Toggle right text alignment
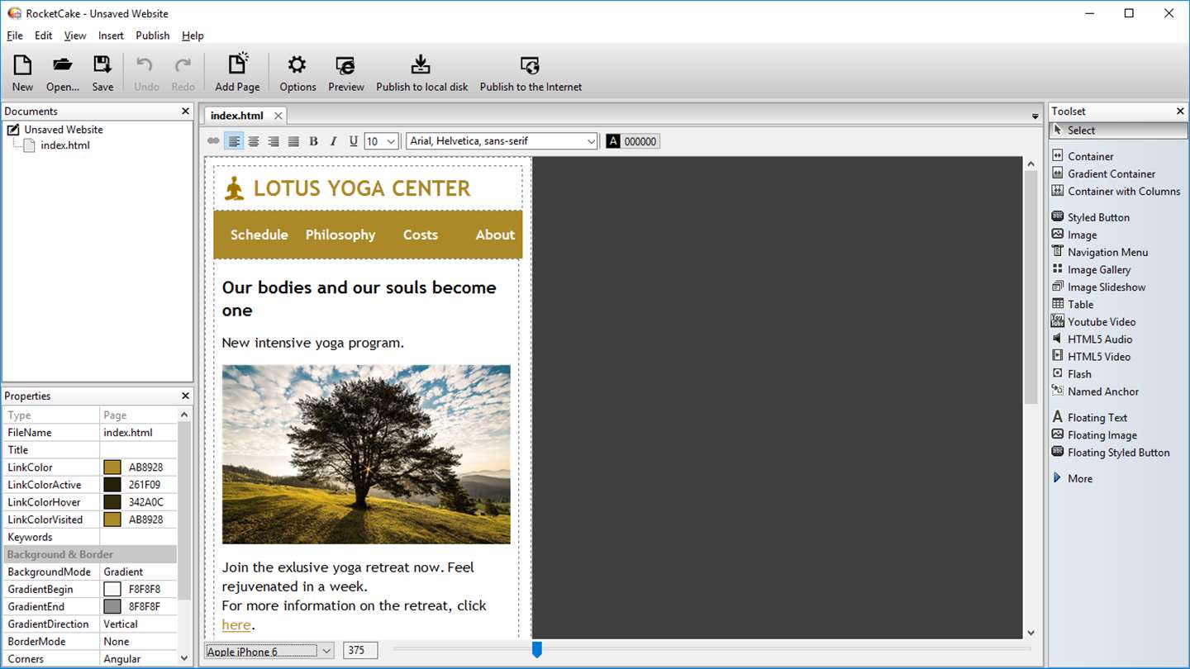 click(274, 141)
